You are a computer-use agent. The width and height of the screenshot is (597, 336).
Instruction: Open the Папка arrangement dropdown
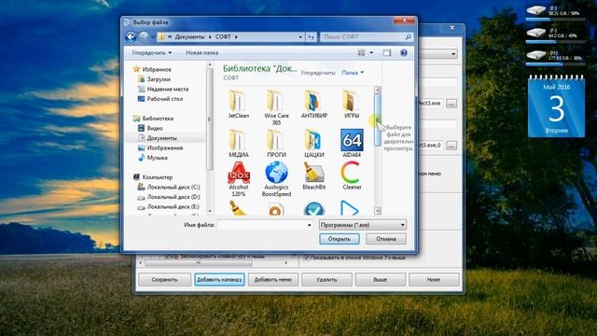click(x=353, y=73)
